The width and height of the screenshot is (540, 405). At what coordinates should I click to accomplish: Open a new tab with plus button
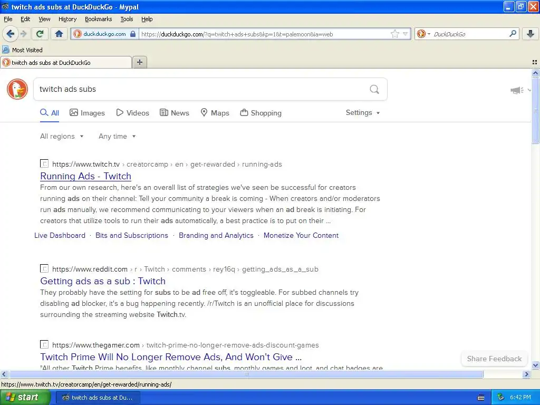[139, 62]
